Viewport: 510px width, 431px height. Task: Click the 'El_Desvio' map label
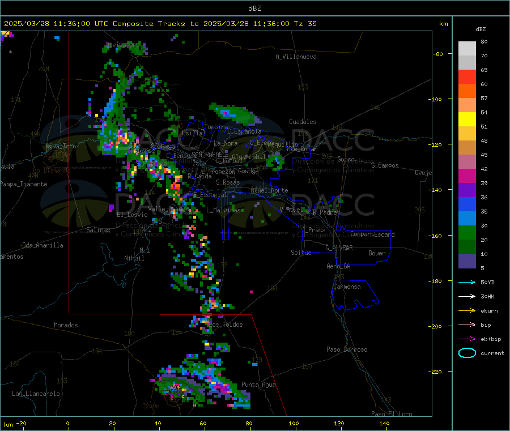[133, 215]
